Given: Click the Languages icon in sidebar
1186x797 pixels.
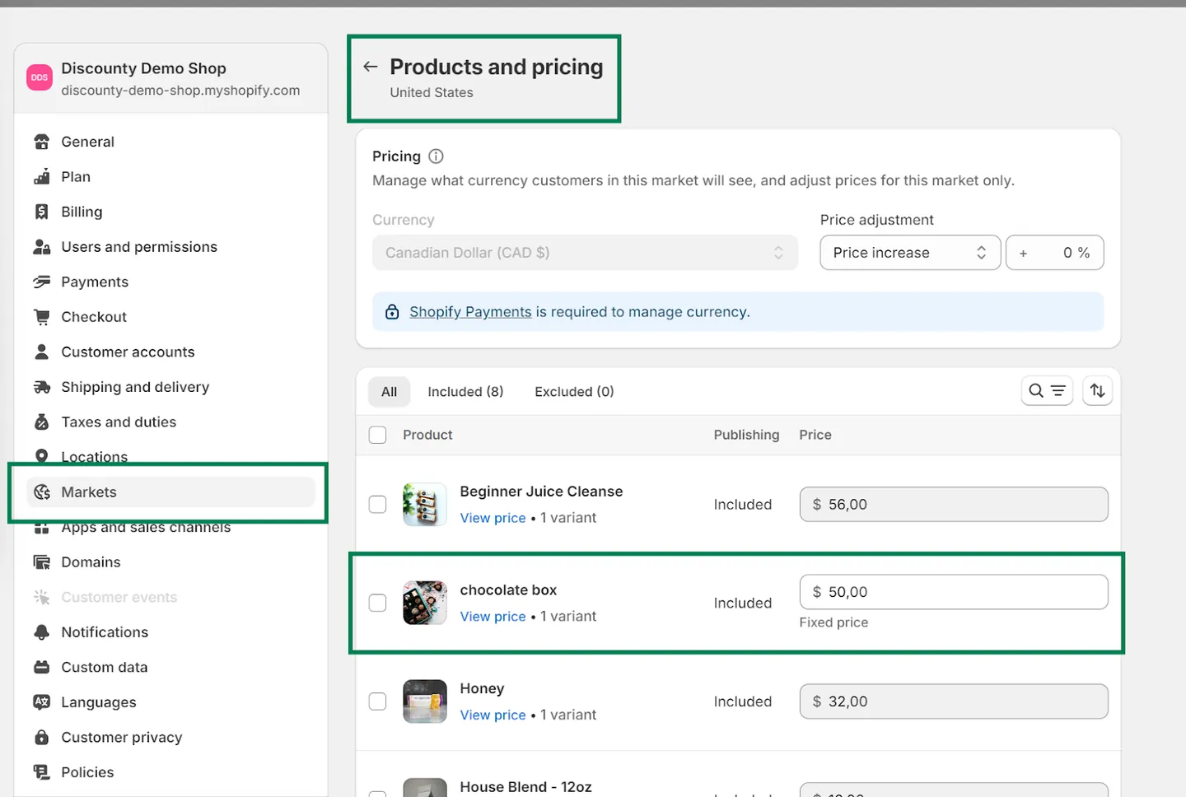Looking at the screenshot, I should coord(41,702).
